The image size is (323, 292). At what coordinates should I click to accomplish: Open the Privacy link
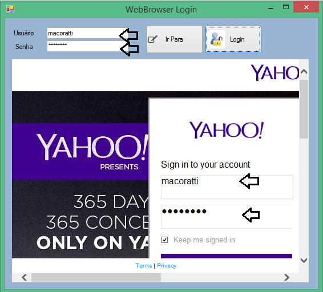(x=167, y=266)
